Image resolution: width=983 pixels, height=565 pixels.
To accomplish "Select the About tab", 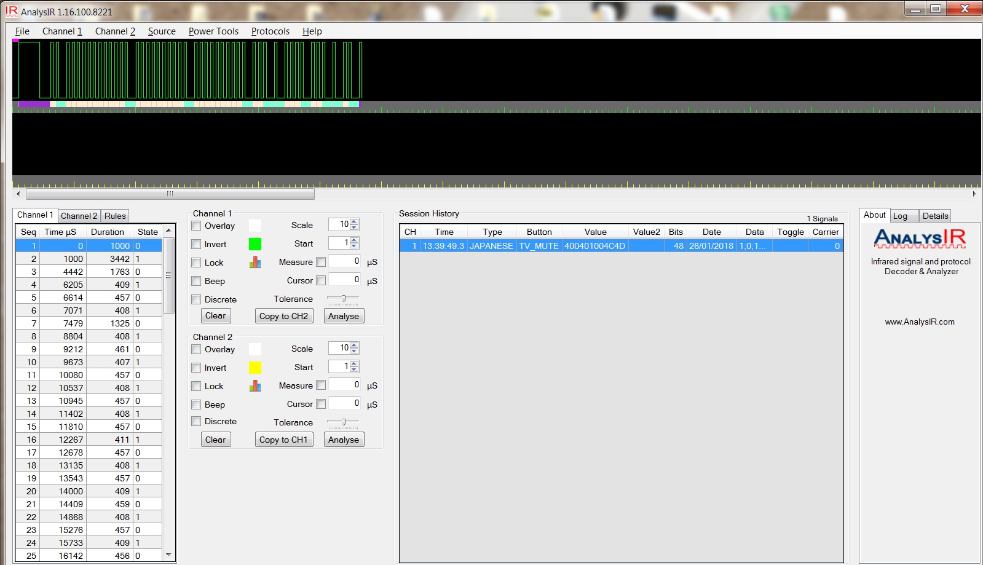I will 875,215.
